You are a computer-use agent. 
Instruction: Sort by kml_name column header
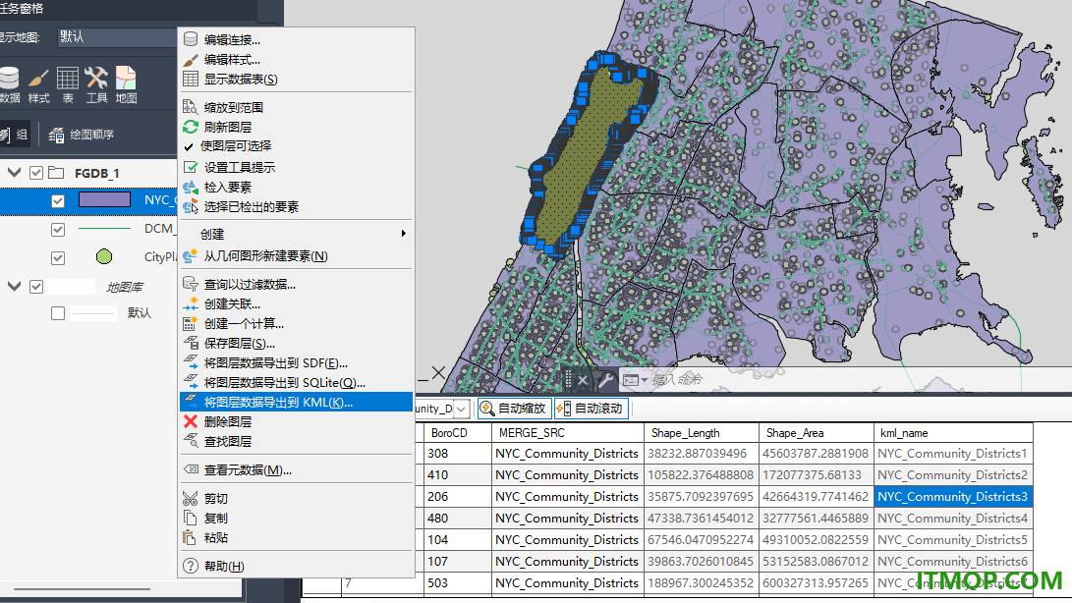tap(953, 433)
